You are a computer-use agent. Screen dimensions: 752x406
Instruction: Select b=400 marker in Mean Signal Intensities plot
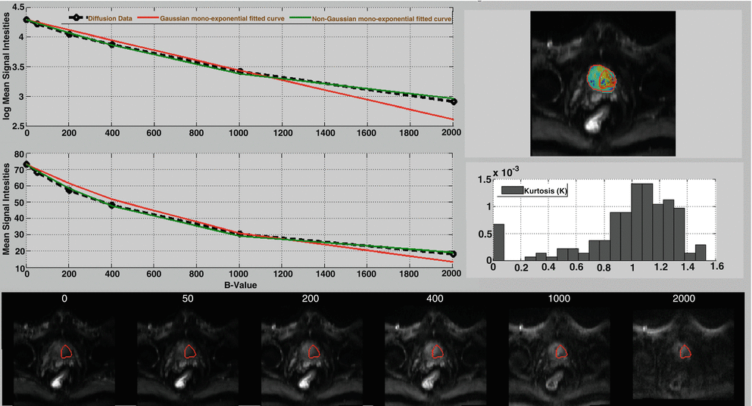coord(112,205)
